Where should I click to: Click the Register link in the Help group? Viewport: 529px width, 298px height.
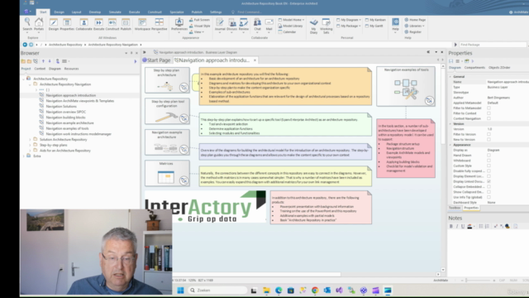[413, 31]
